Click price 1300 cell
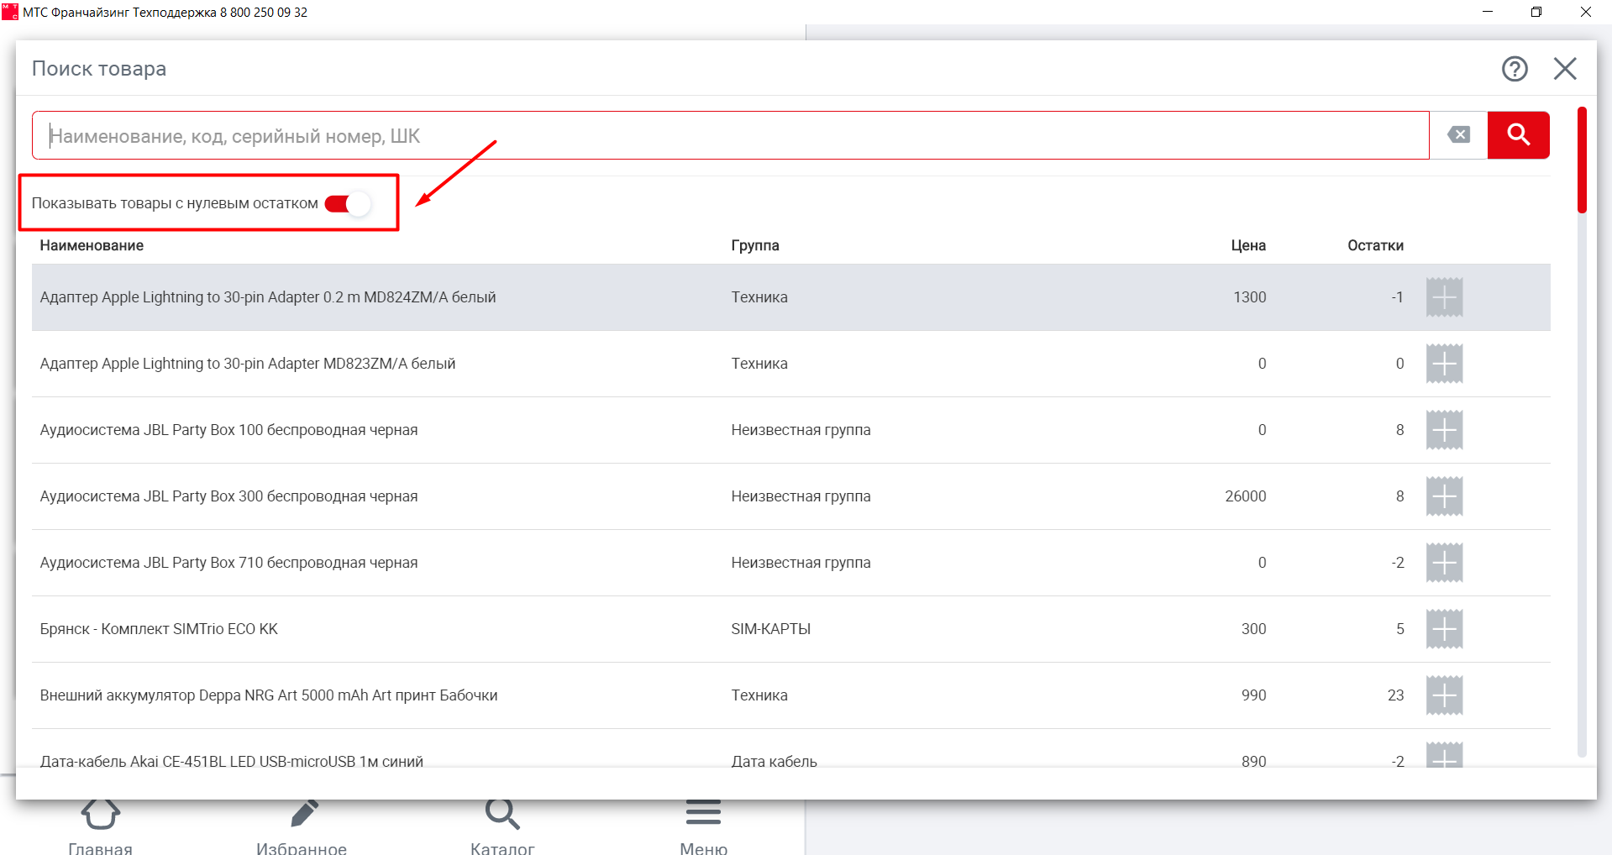This screenshot has height=855, width=1612. (1249, 297)
